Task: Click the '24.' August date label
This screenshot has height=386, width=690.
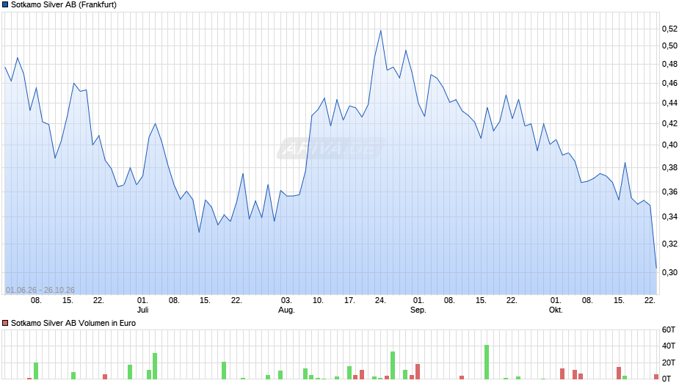Action: [381, 300]
